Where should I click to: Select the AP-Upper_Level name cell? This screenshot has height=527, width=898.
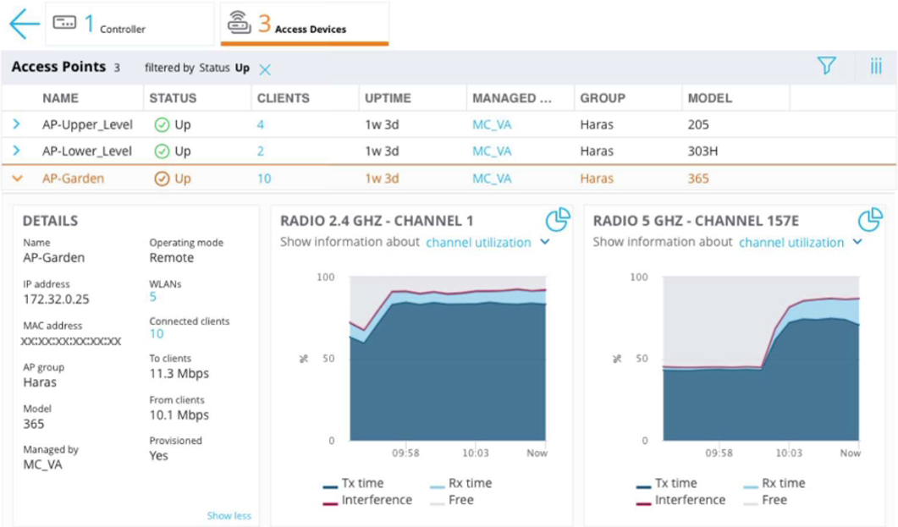[87, 124]
